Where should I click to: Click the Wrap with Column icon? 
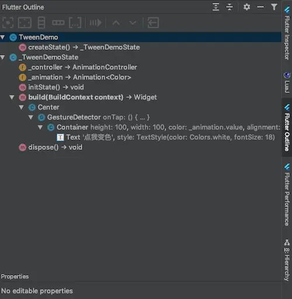point(41,23)
